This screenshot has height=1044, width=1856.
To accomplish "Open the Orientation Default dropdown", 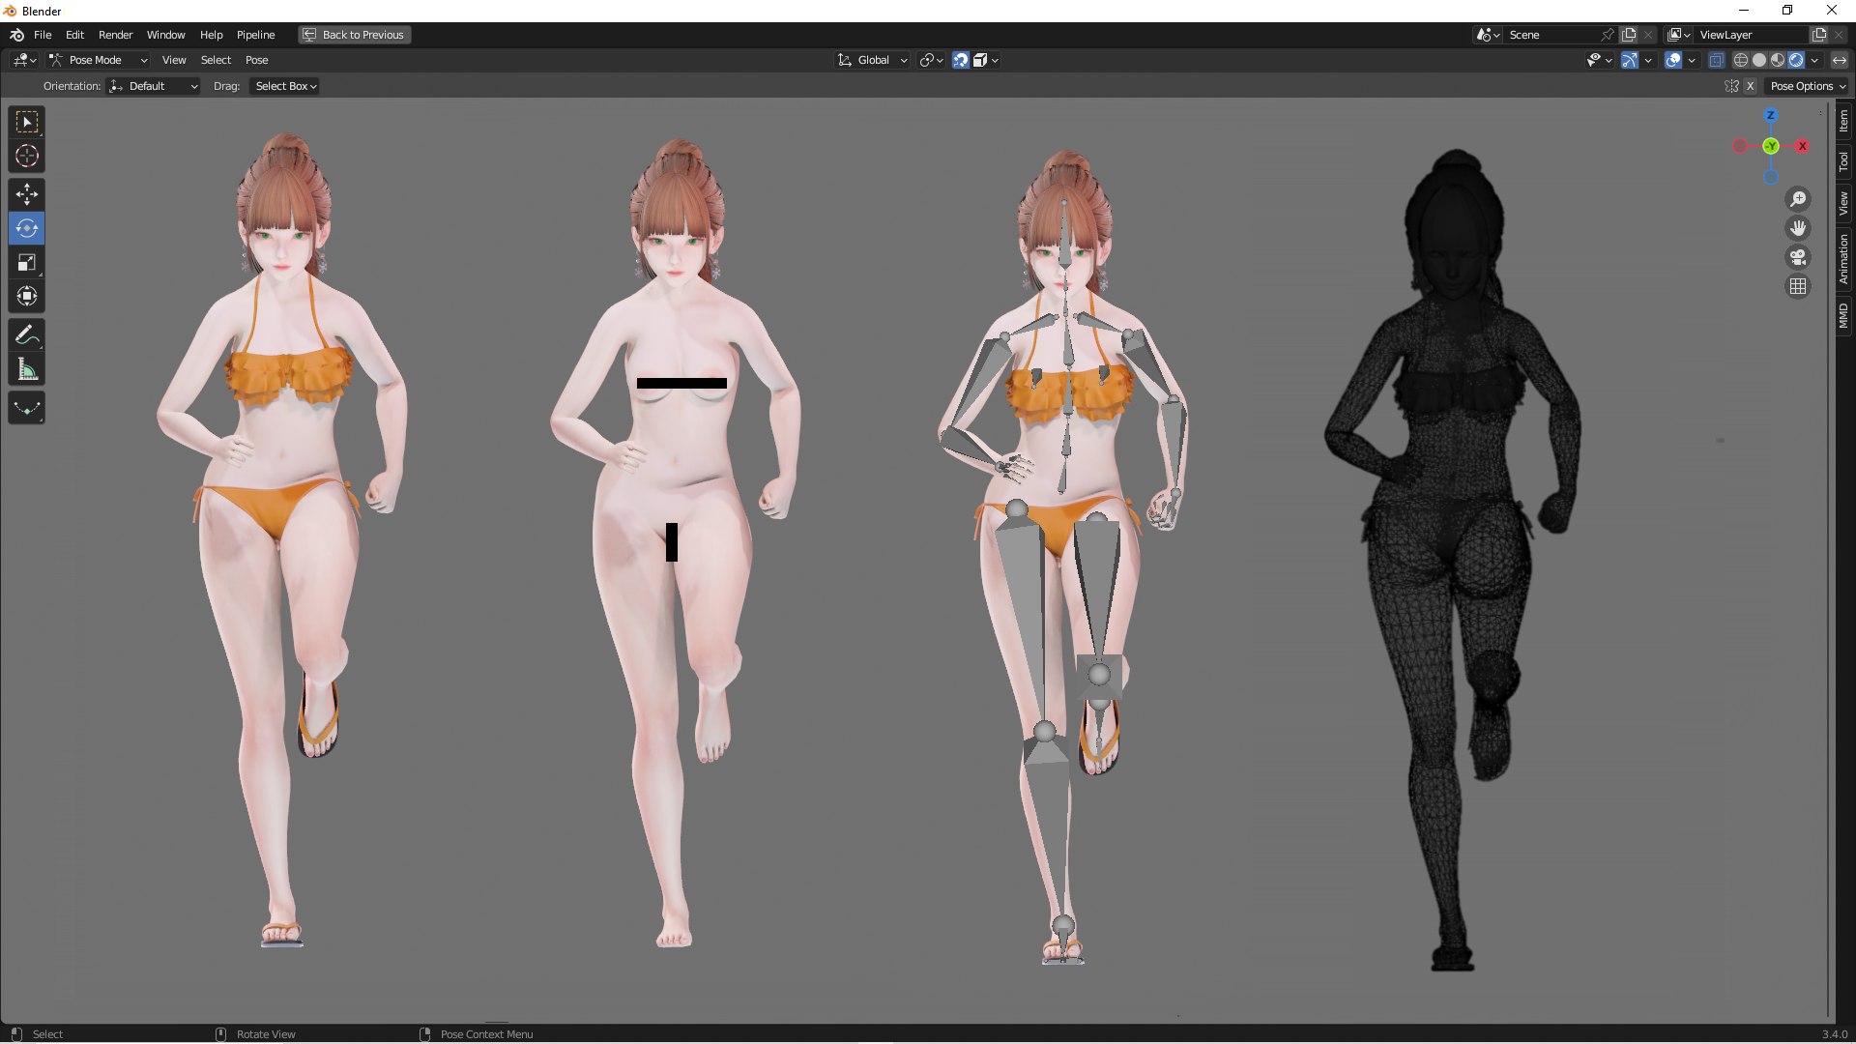I will [x=154, y=86].
